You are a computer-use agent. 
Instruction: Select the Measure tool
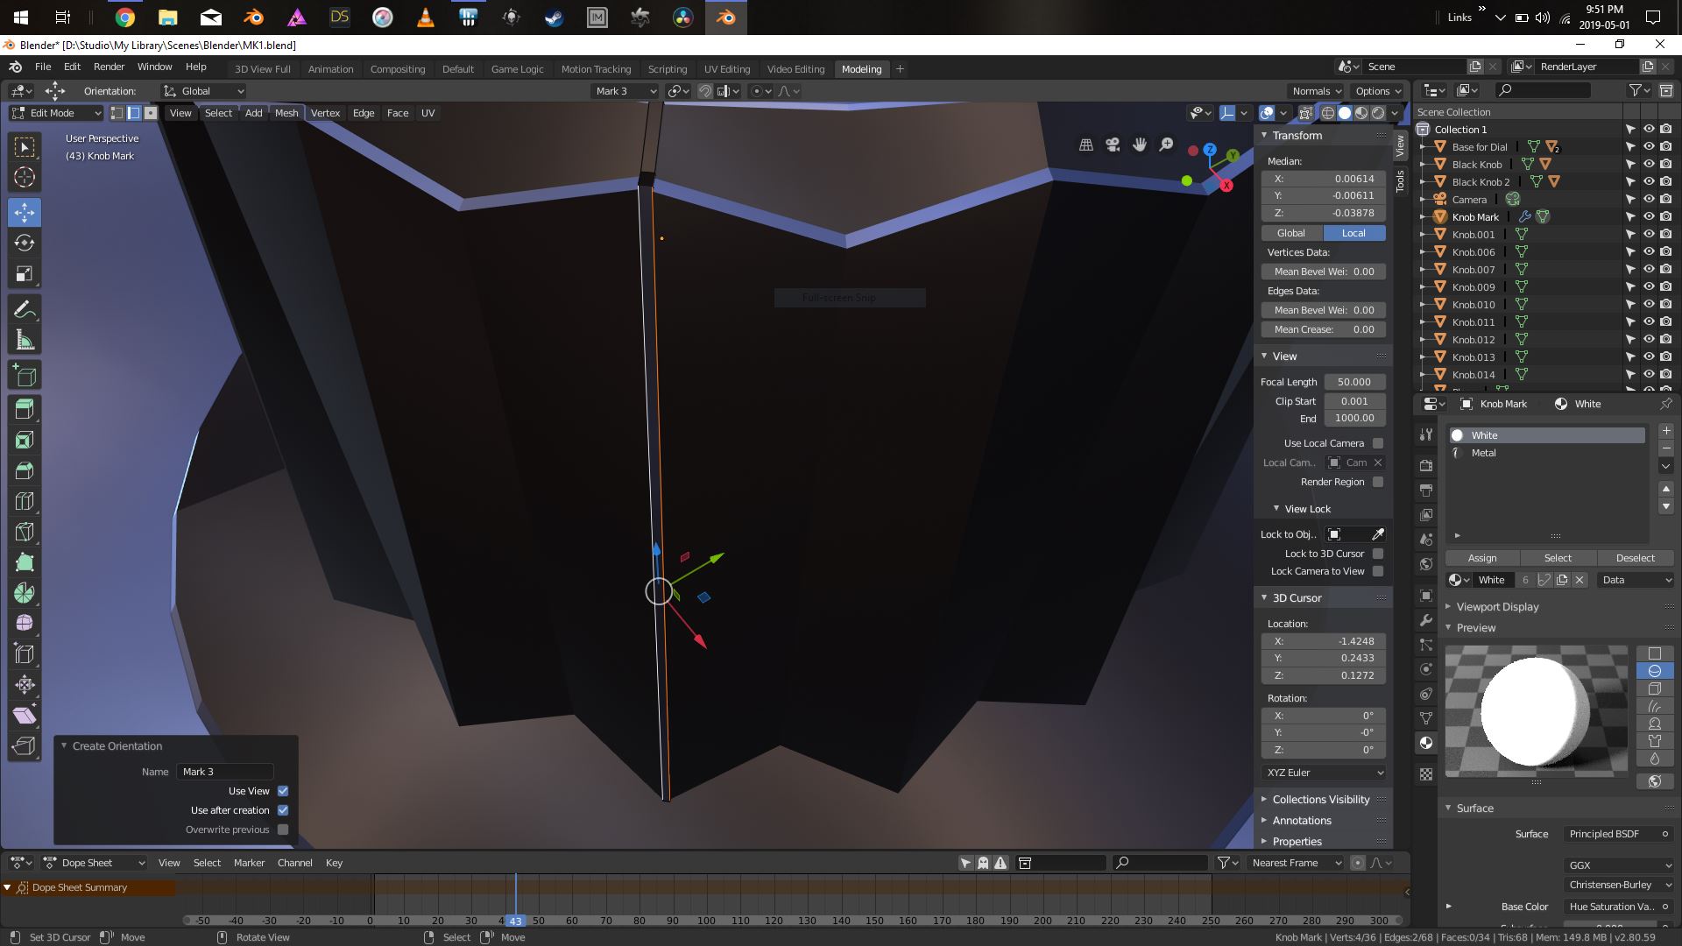pyautogui.click(x=25, y=340)
